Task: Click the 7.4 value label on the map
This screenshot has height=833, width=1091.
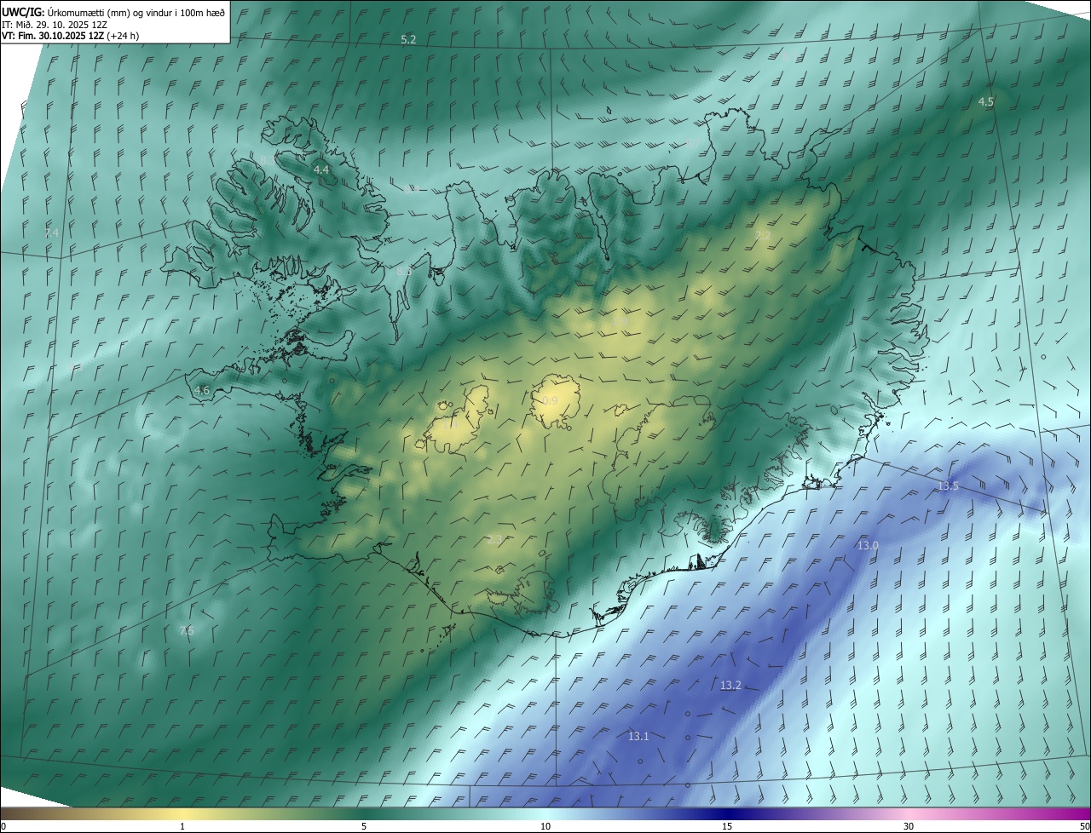Action: tap(52, 233)
